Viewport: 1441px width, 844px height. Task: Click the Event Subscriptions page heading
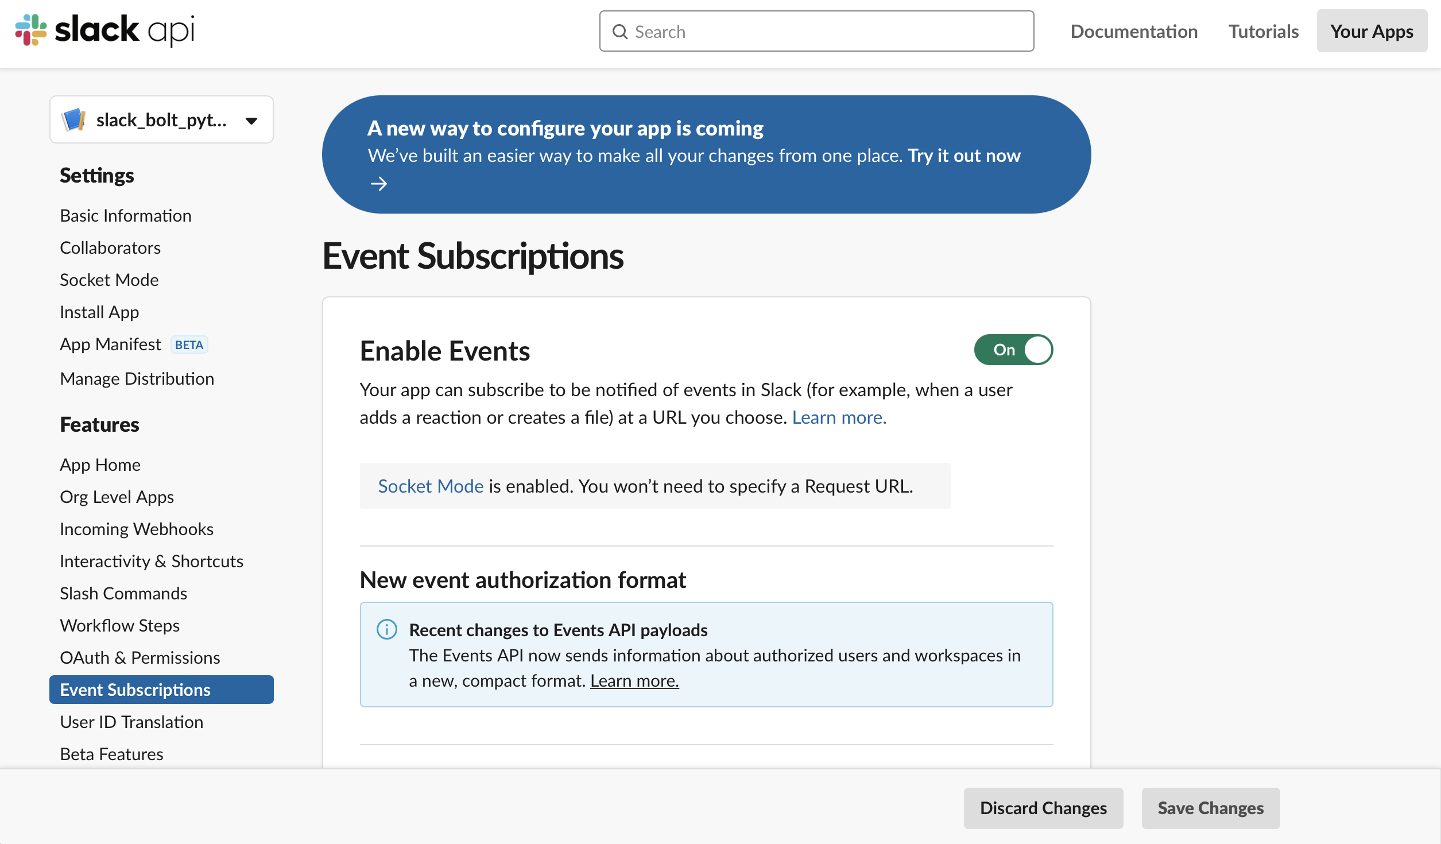click(472, 256)
